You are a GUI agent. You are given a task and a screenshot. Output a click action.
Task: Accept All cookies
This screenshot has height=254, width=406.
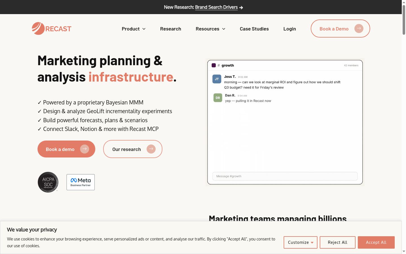376,242
